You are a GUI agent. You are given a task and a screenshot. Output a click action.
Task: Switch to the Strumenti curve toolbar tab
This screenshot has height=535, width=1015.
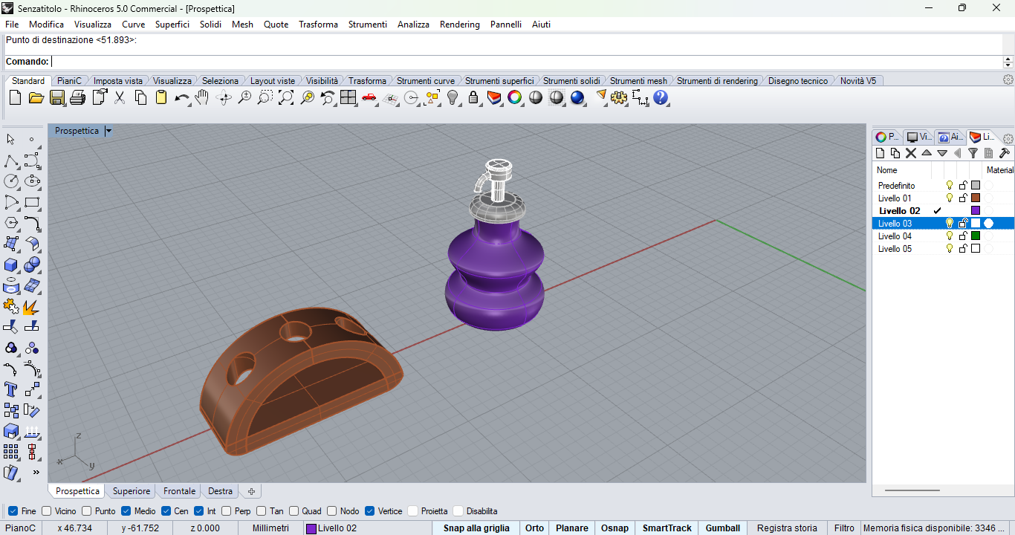click(425, 81)
